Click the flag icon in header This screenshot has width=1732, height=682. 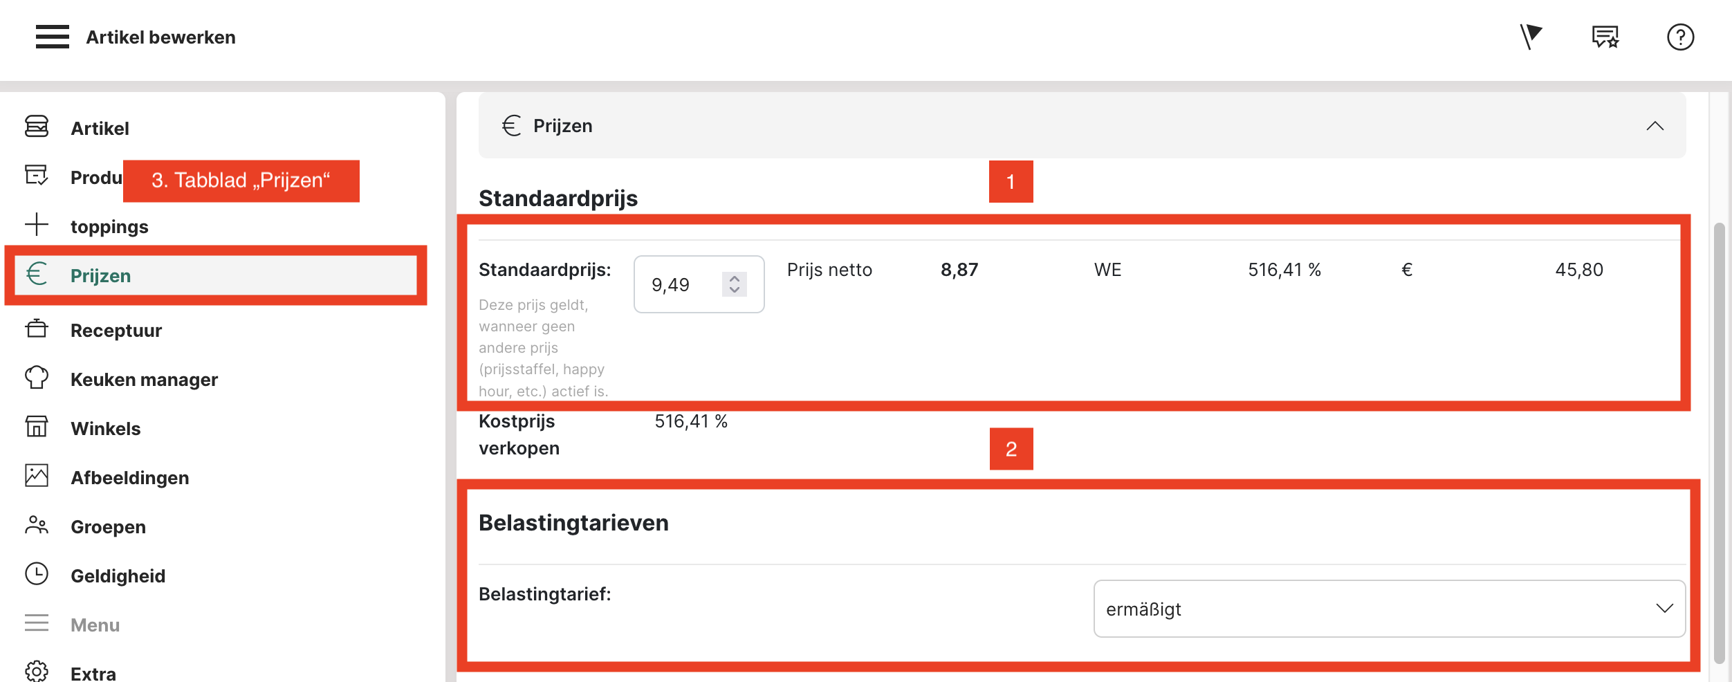tap(1530, 37)
